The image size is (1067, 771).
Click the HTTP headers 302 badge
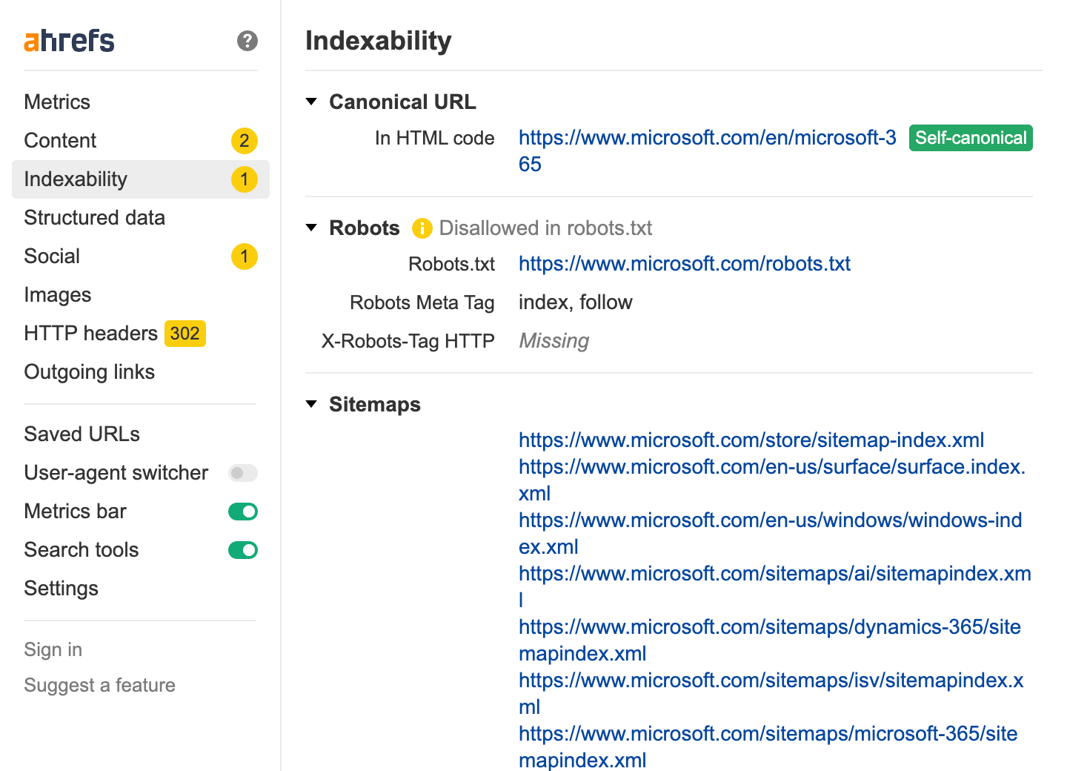[x=185, y=334]
